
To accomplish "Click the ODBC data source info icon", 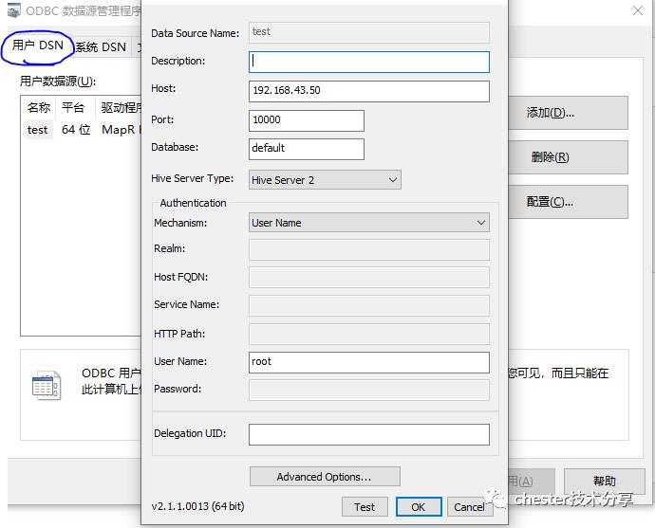I will tap(46, 386).
